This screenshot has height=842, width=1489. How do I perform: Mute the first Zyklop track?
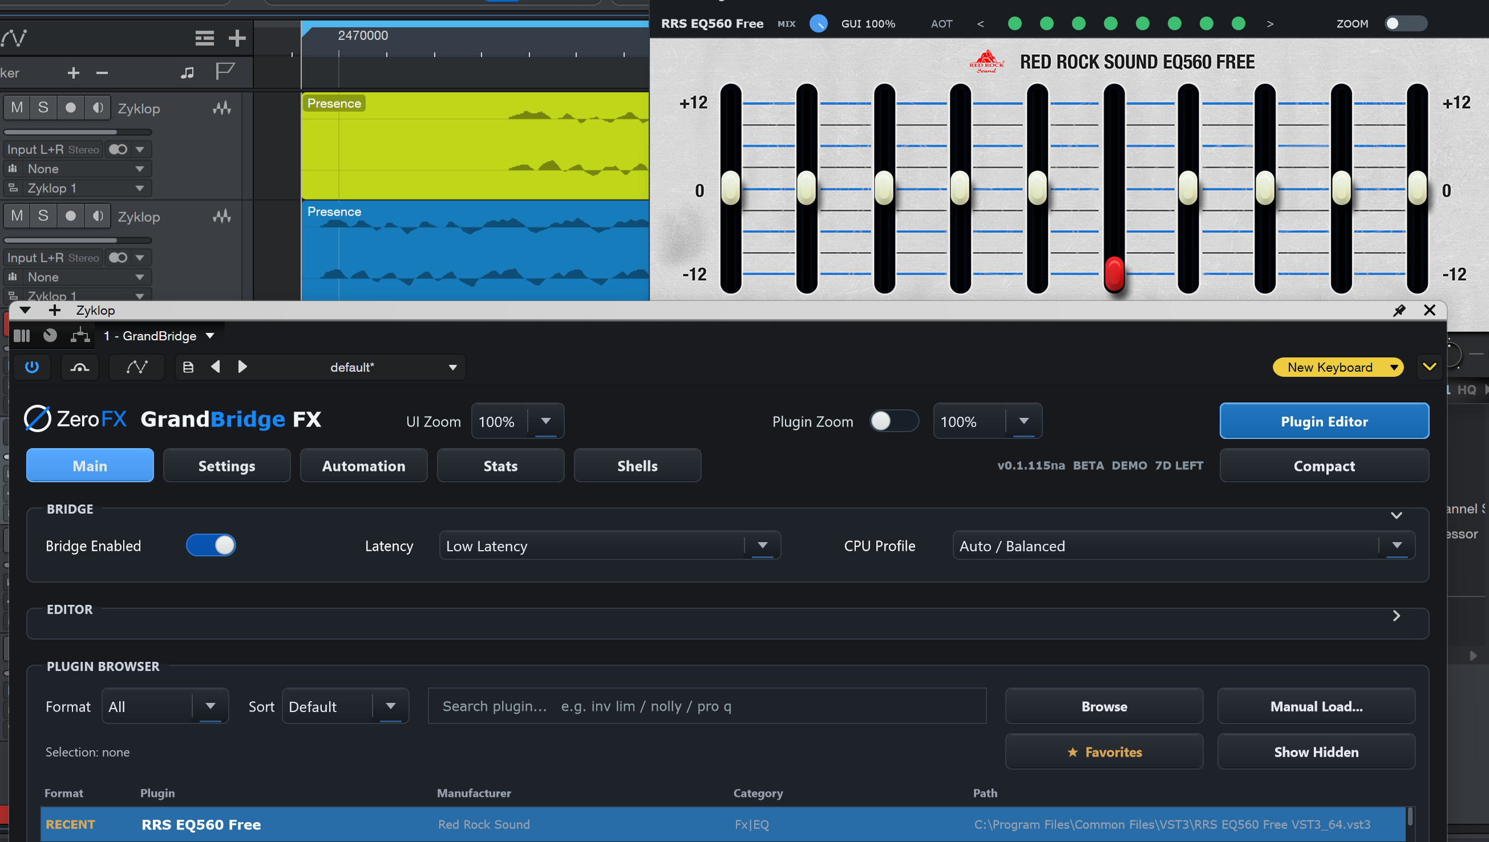[x=17, y=108]
